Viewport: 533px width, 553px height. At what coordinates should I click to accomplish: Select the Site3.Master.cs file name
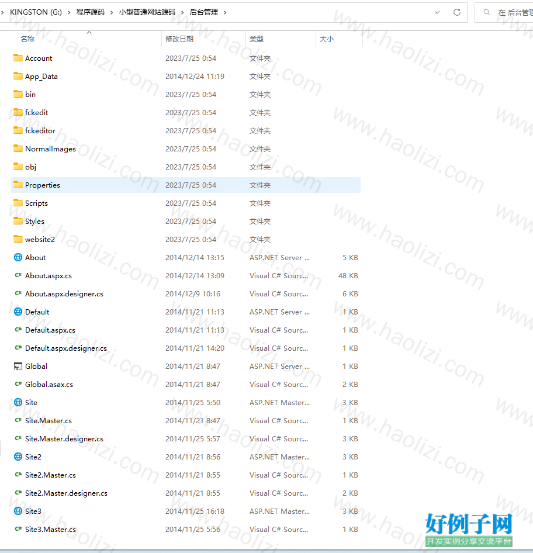pyautogui.click(x=50, y=530)
